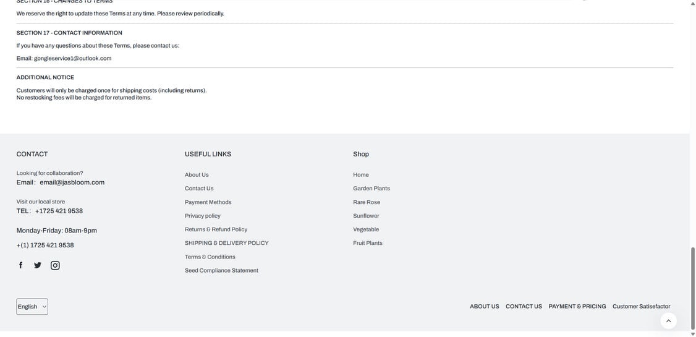Click the back-to-top arrow button

point(668,320)
